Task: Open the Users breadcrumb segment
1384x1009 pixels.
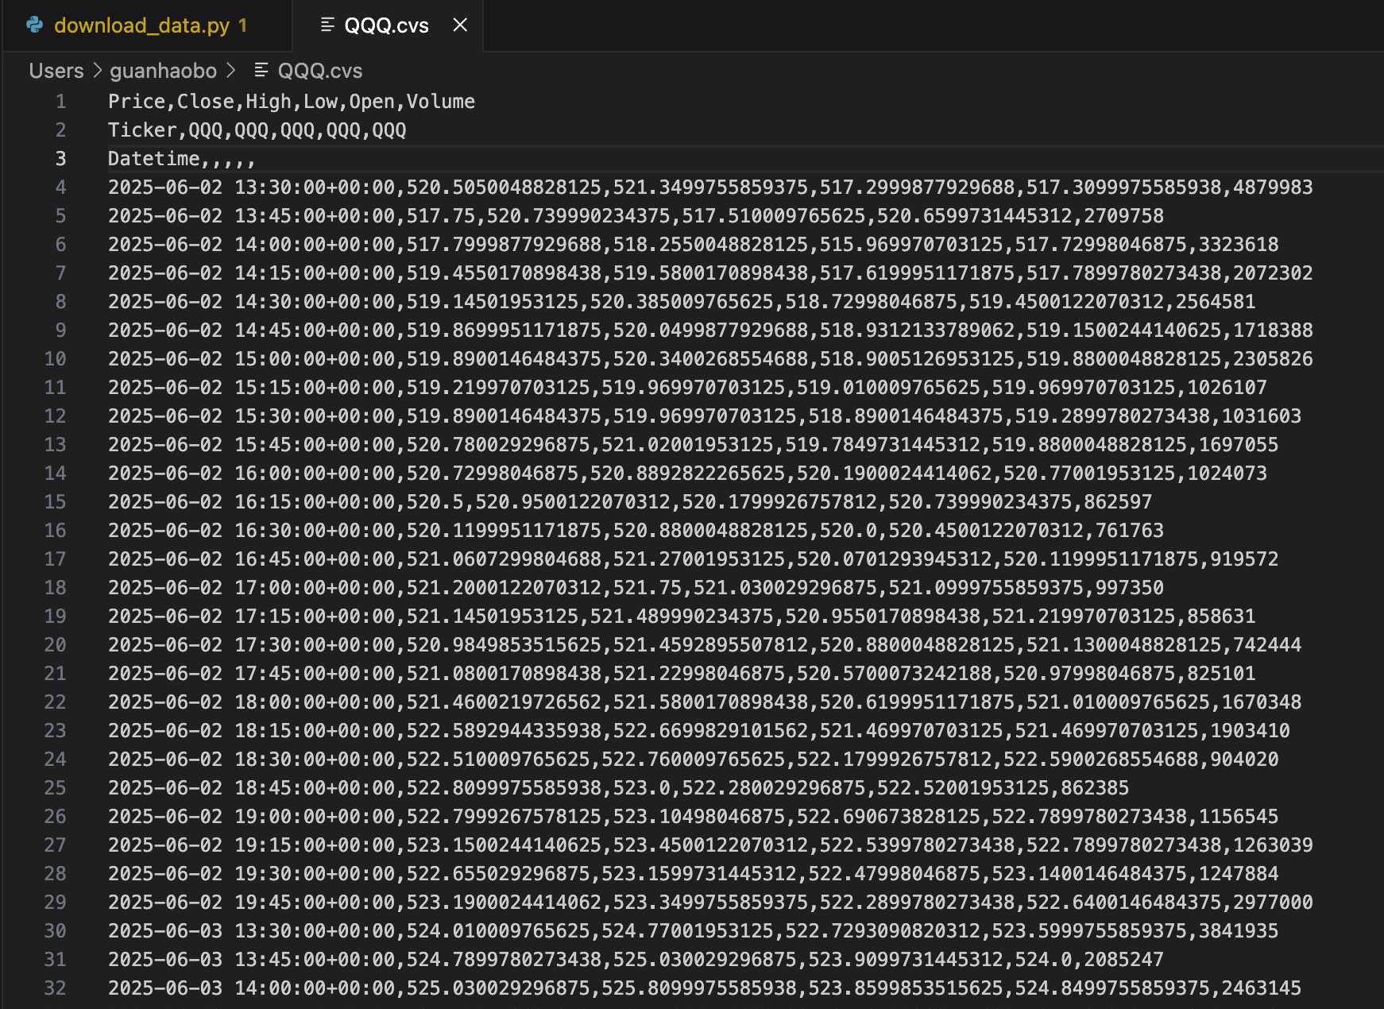Action: tap(56, 71)
